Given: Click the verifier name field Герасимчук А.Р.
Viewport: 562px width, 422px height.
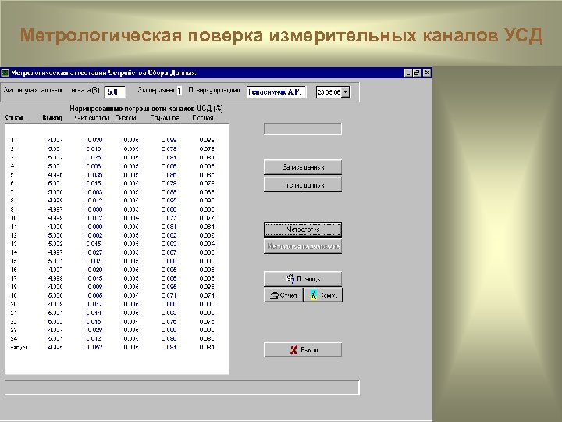Looking at the screenshot, I should coord(276,92).
